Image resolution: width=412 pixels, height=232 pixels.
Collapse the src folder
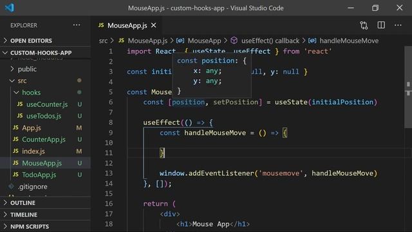pos(45,81)
